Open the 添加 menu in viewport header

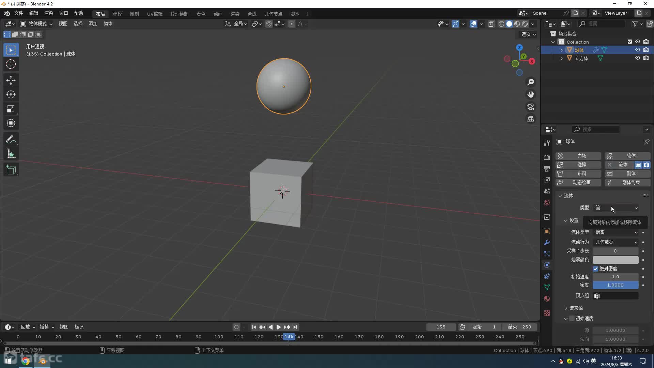[93, 24]
